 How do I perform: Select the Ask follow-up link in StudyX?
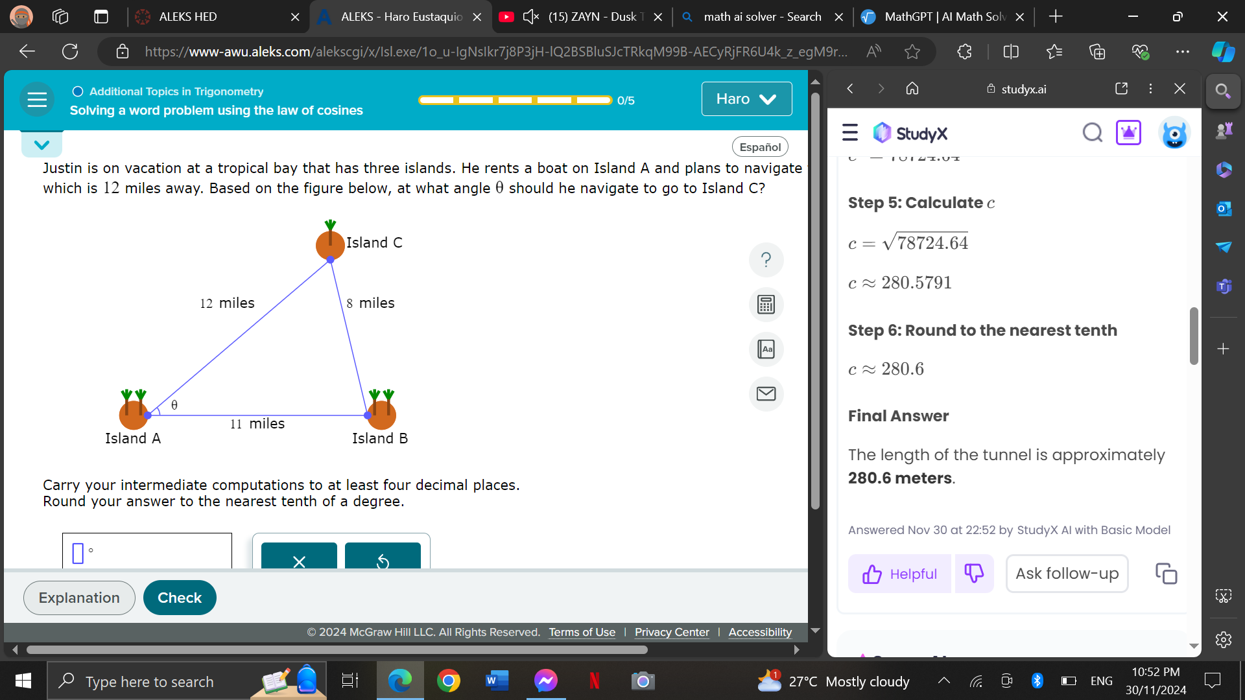[1066, 573]
